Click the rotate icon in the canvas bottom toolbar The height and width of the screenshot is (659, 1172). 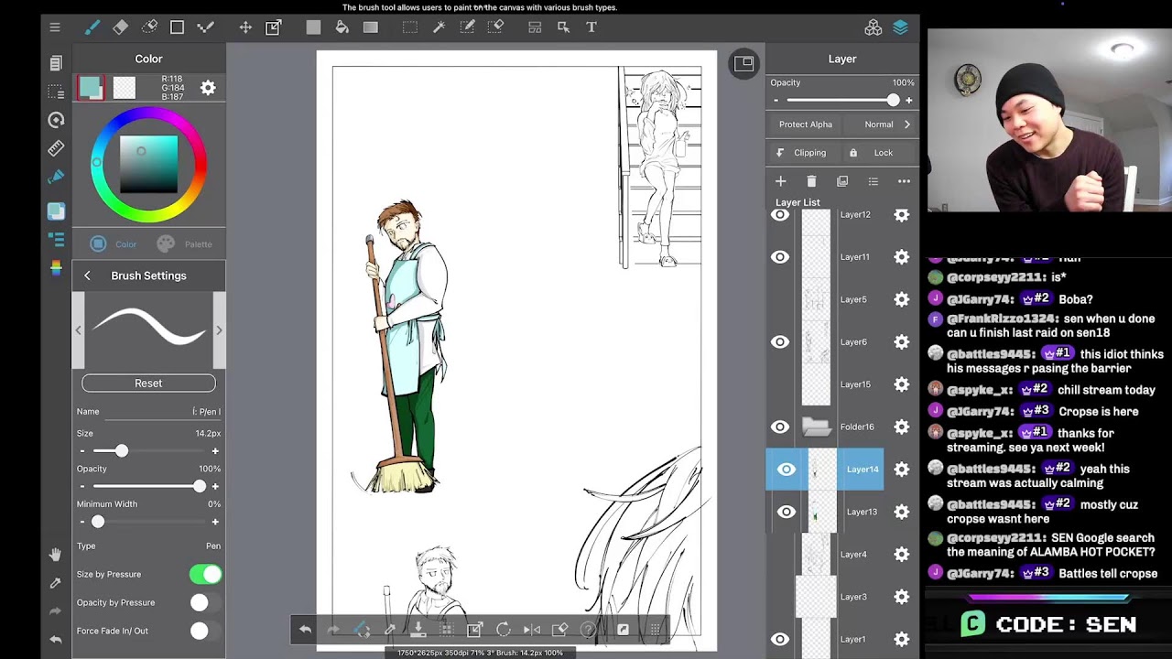tap(503, 629)
